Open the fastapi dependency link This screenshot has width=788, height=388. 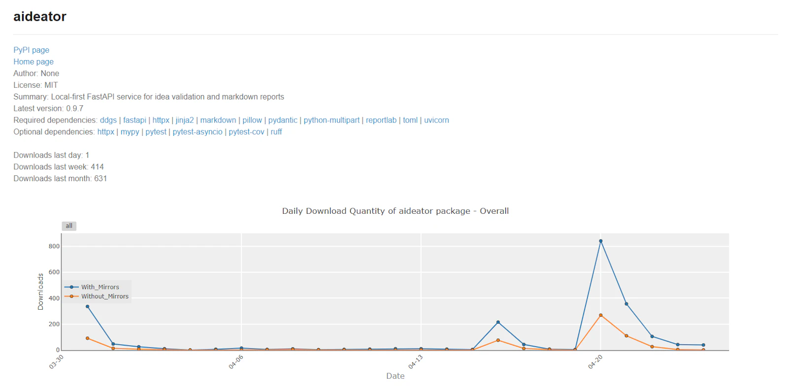(134, 120)
